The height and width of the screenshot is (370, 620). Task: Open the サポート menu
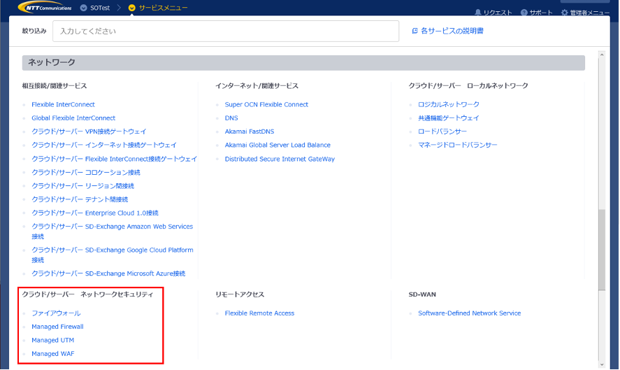click(x=537, y=13)
